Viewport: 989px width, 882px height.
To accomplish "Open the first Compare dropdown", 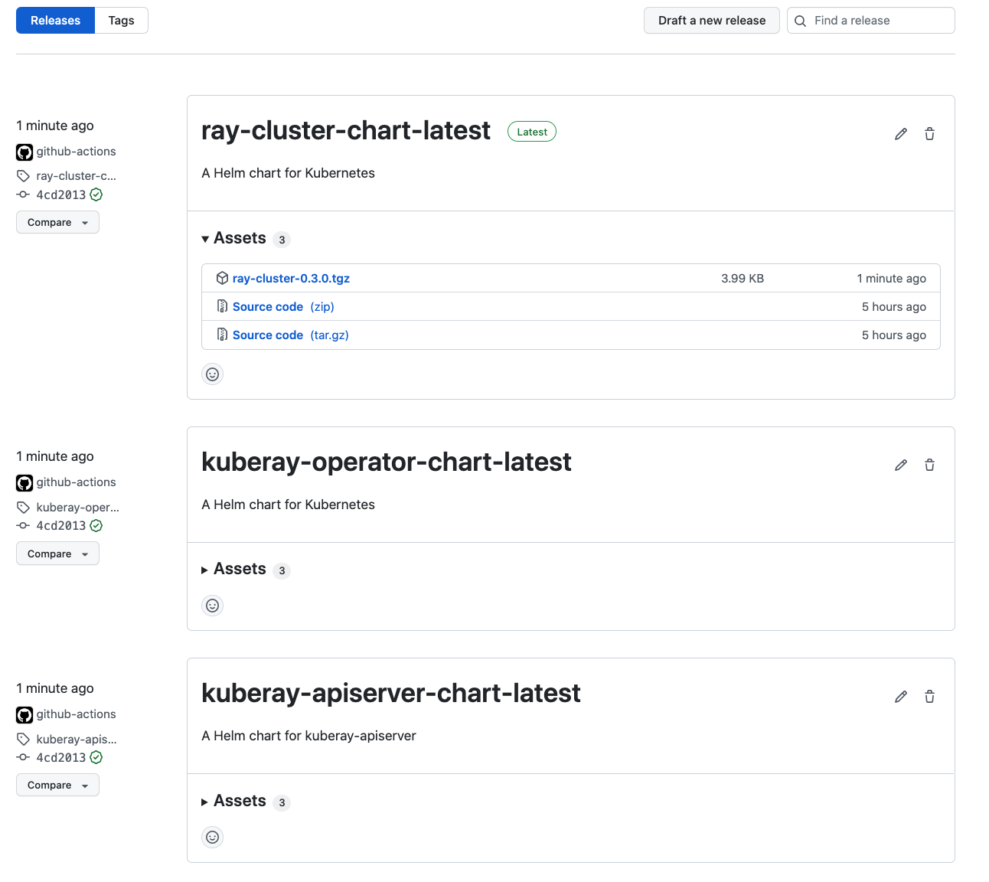I will tap(57, 222).
